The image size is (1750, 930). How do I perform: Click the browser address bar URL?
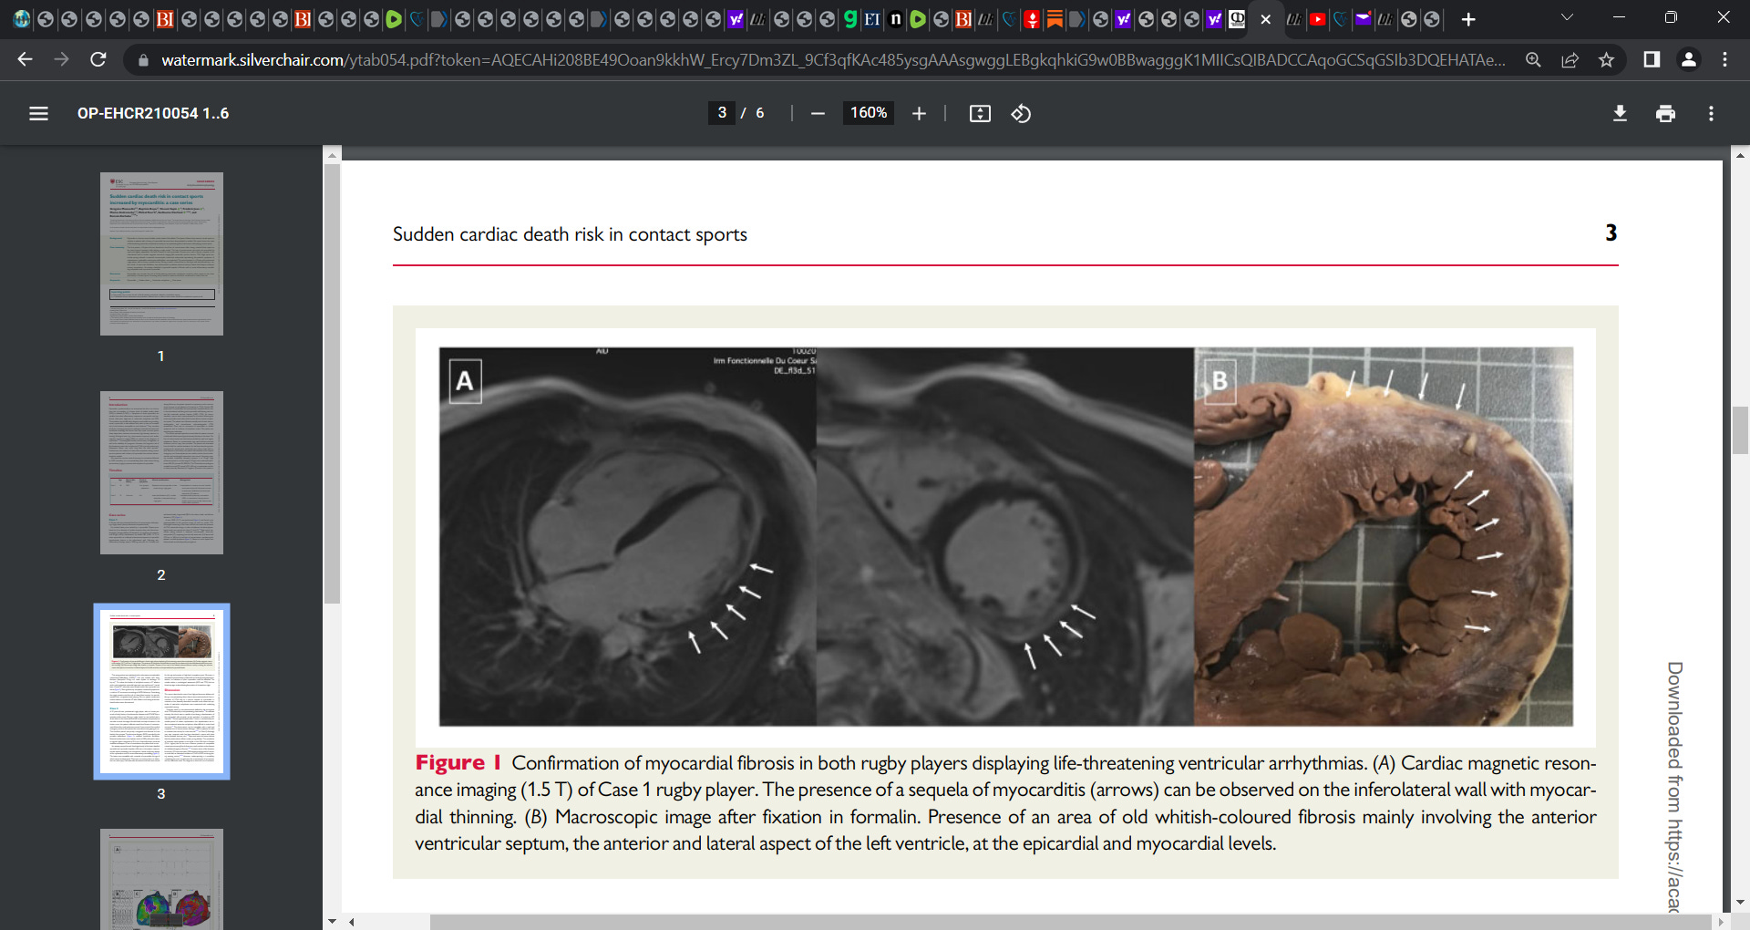pos(832,60)
